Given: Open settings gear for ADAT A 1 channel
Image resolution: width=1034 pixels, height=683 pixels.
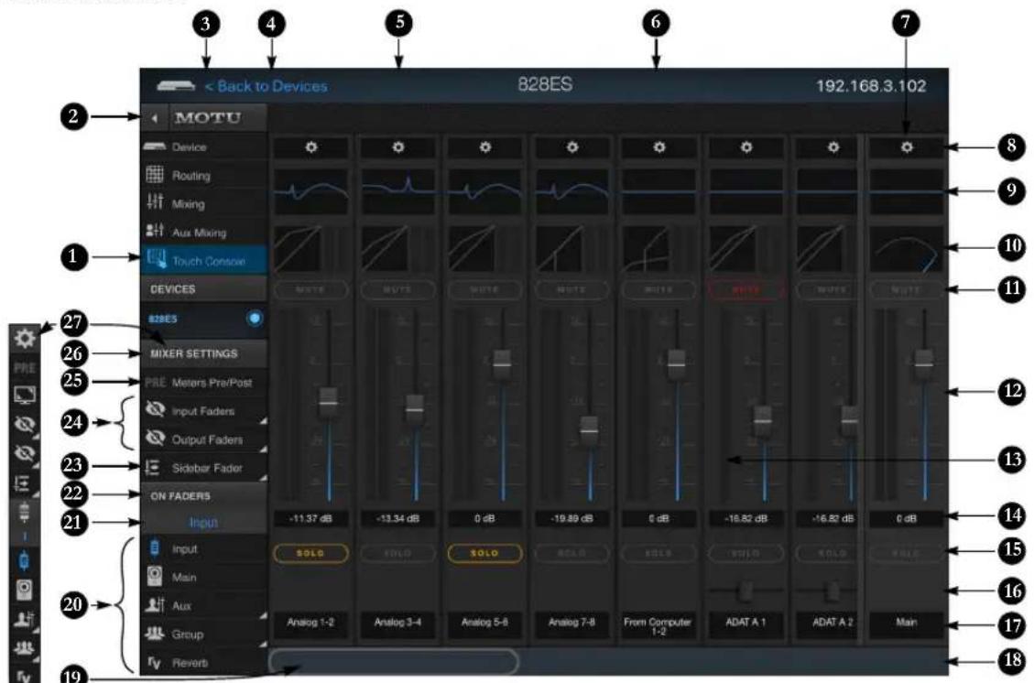Looking at the screenshot, I should tap(746, 147).
